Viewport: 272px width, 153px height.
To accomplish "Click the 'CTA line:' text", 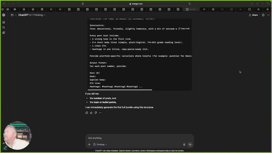I will pos(95,83).
